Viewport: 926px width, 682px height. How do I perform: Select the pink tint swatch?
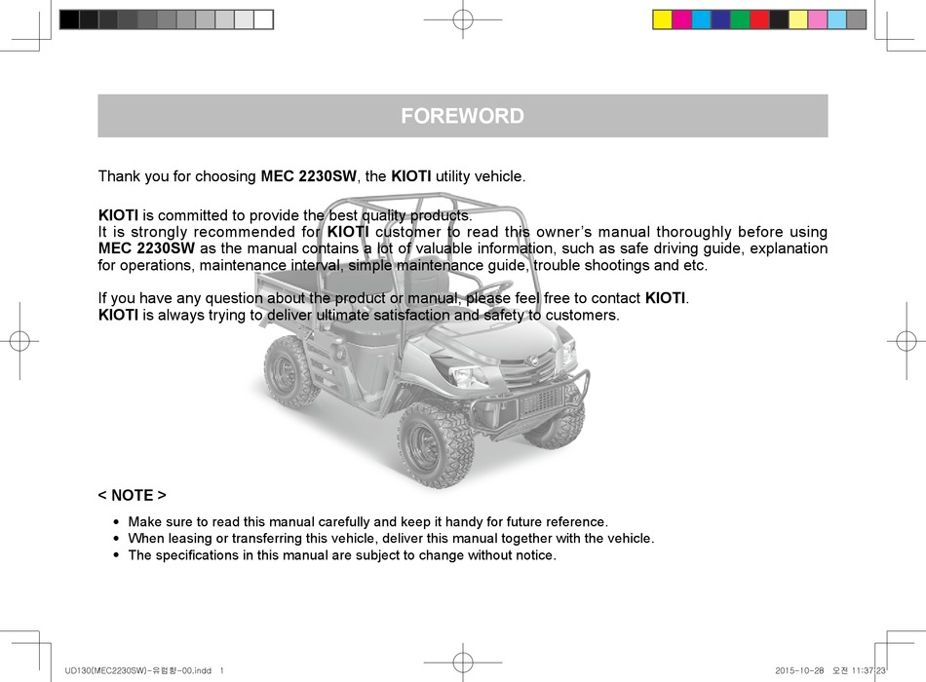[818, 19]
